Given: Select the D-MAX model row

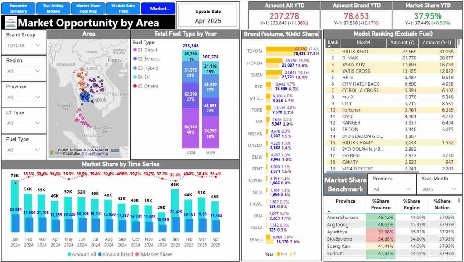Looking at the screenshot, I should tap(391, 58).
